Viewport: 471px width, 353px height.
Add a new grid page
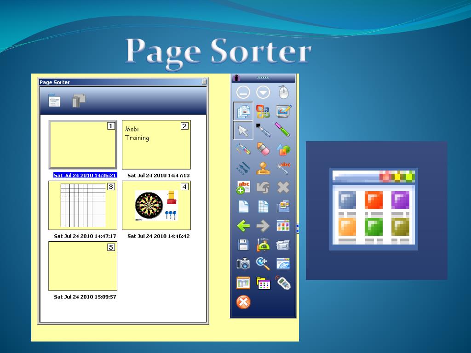coord(263,206)
